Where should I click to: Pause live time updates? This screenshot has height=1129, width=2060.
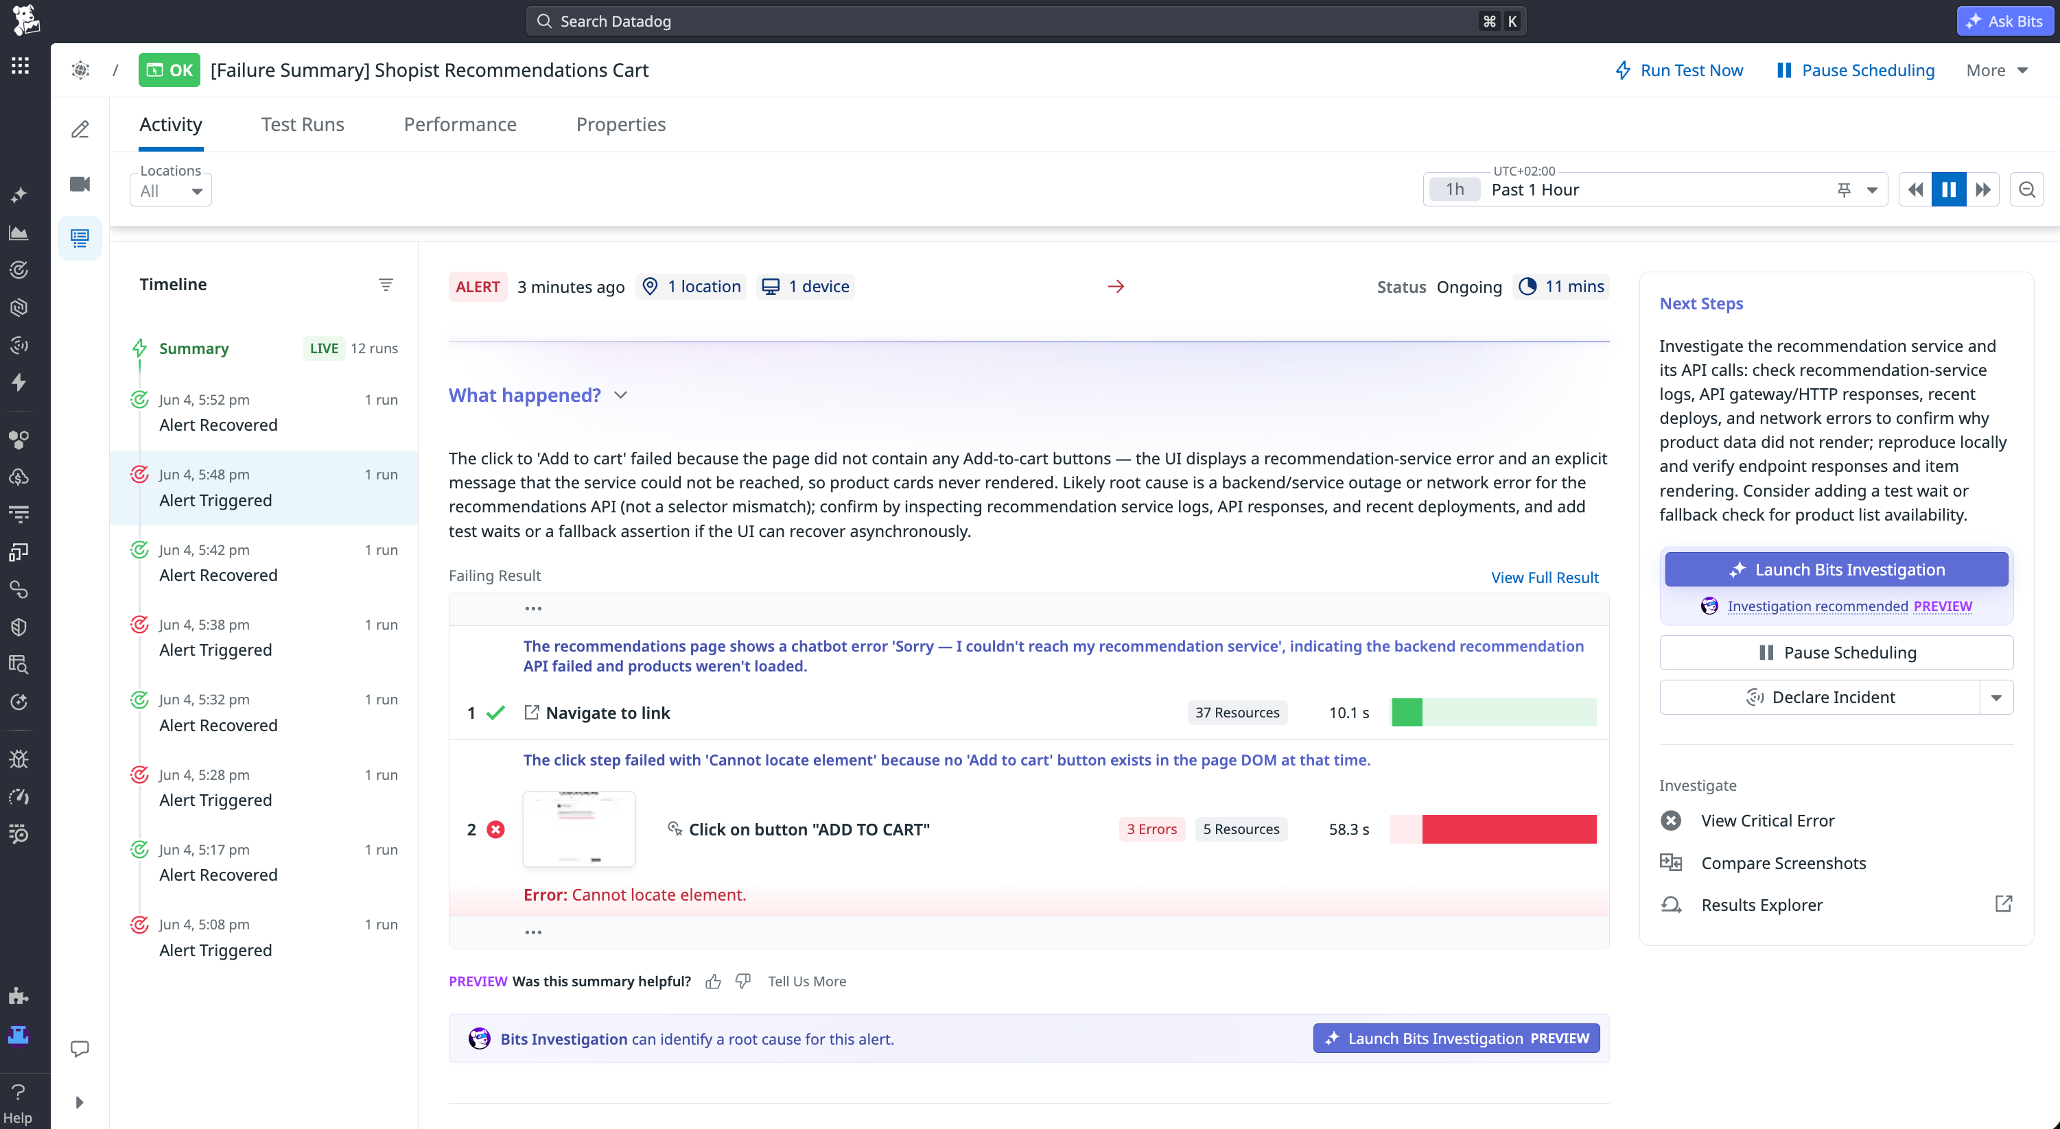pyautogui.click(x=1949, y=189)
